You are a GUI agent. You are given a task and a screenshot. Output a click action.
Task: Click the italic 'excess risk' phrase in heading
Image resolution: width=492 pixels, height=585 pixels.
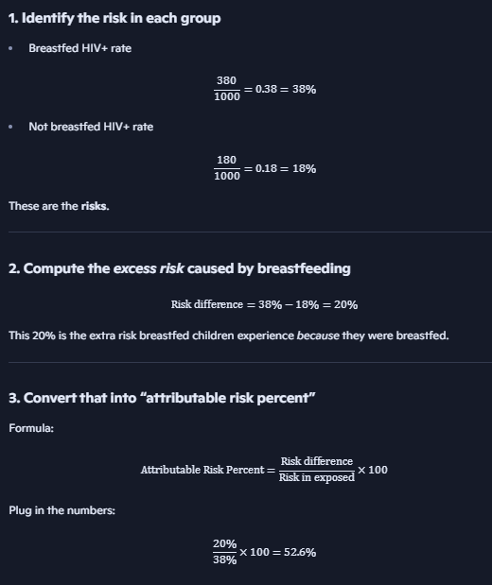point(149,268)
